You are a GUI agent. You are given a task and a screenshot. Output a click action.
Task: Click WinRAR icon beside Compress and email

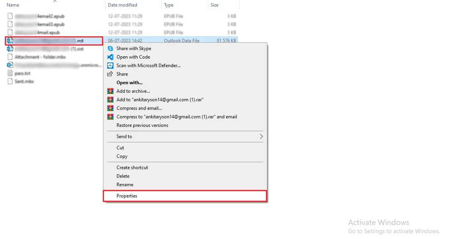pos(110,108)
